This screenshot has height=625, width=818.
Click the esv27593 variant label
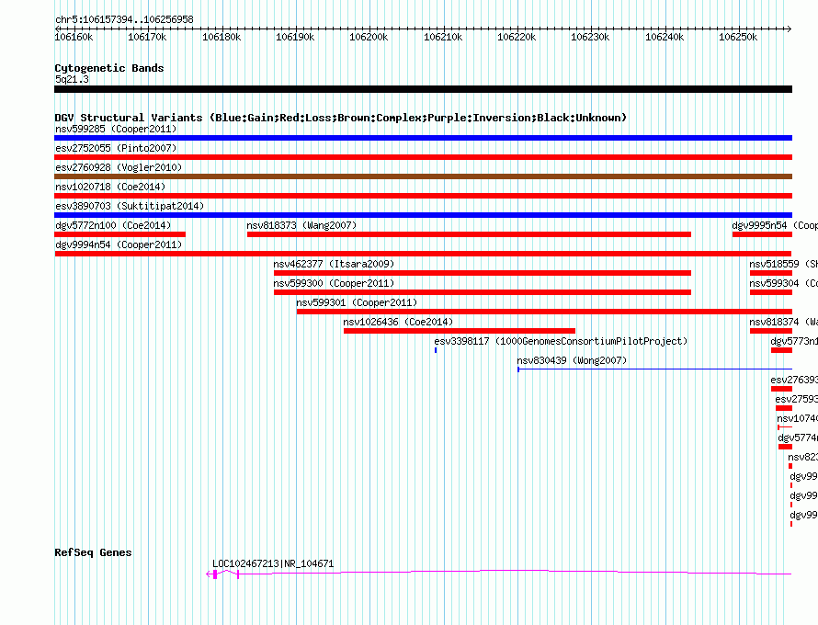point(797,399)
